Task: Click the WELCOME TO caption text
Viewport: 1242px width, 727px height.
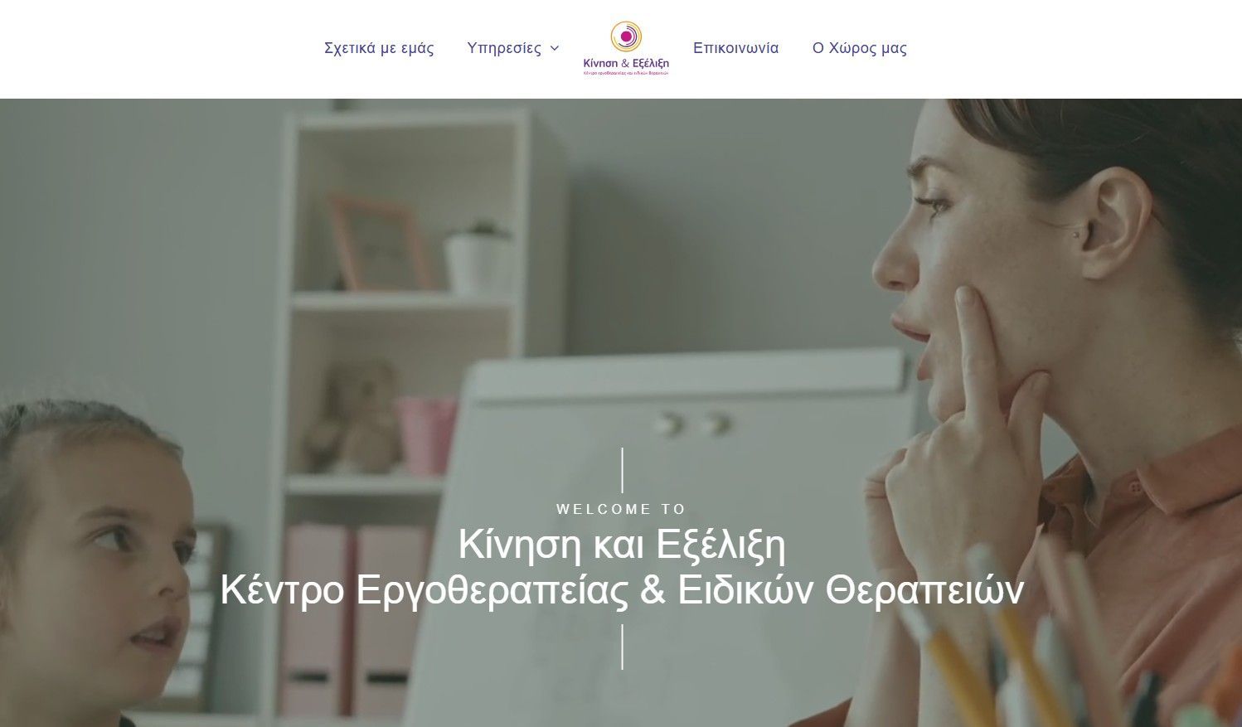Action: tap(622, 509)
